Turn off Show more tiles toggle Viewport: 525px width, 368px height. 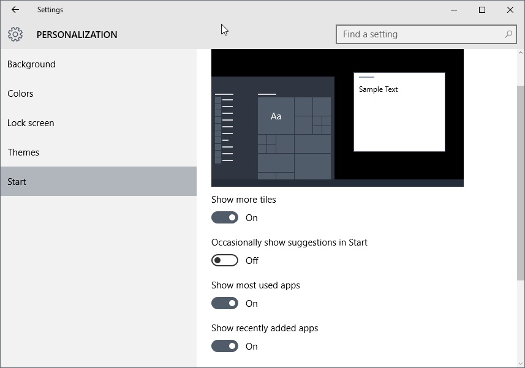(x=225, y=218)
